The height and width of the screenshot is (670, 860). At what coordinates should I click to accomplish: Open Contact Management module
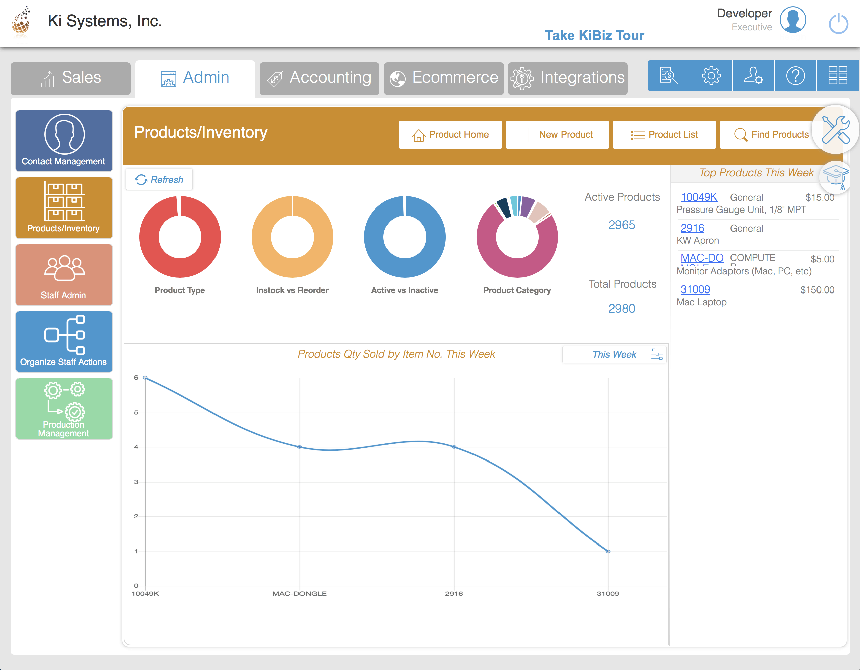(x=64, y=141)
